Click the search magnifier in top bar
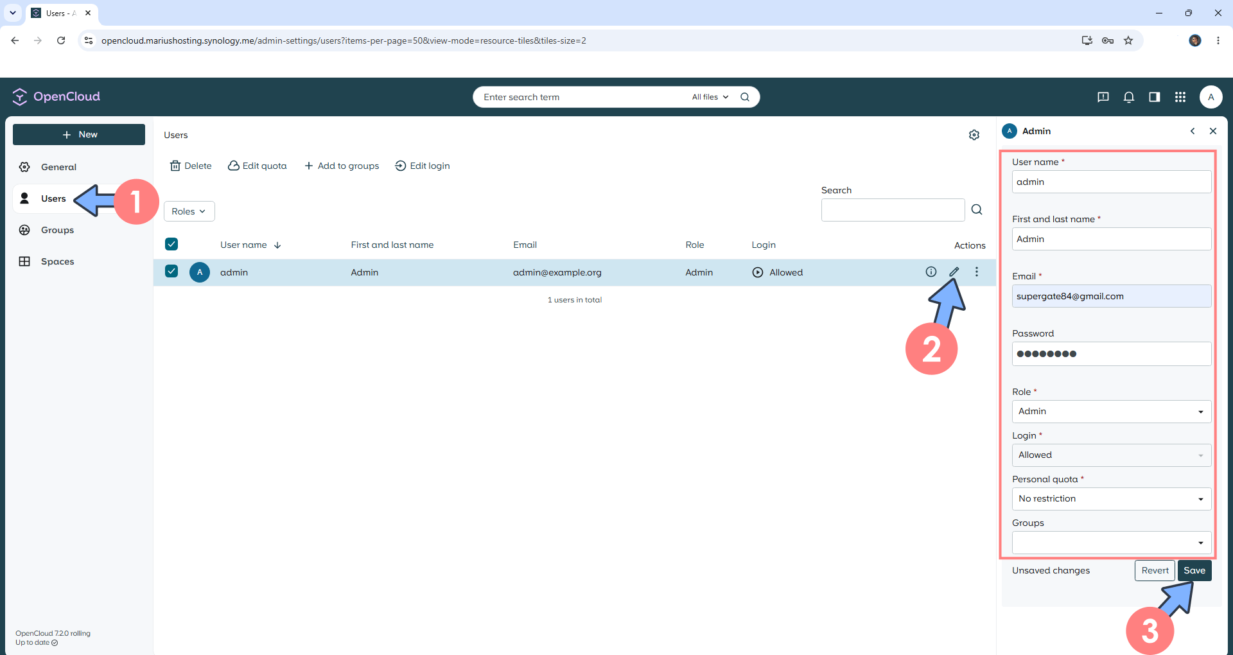Image resolution: width=1233 pixels, height=655 pixels. [x=745, y=97]
